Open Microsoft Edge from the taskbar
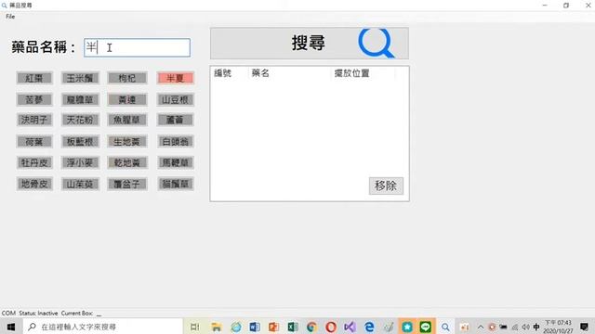Screen dimensions: 595x334 [369, 327]
